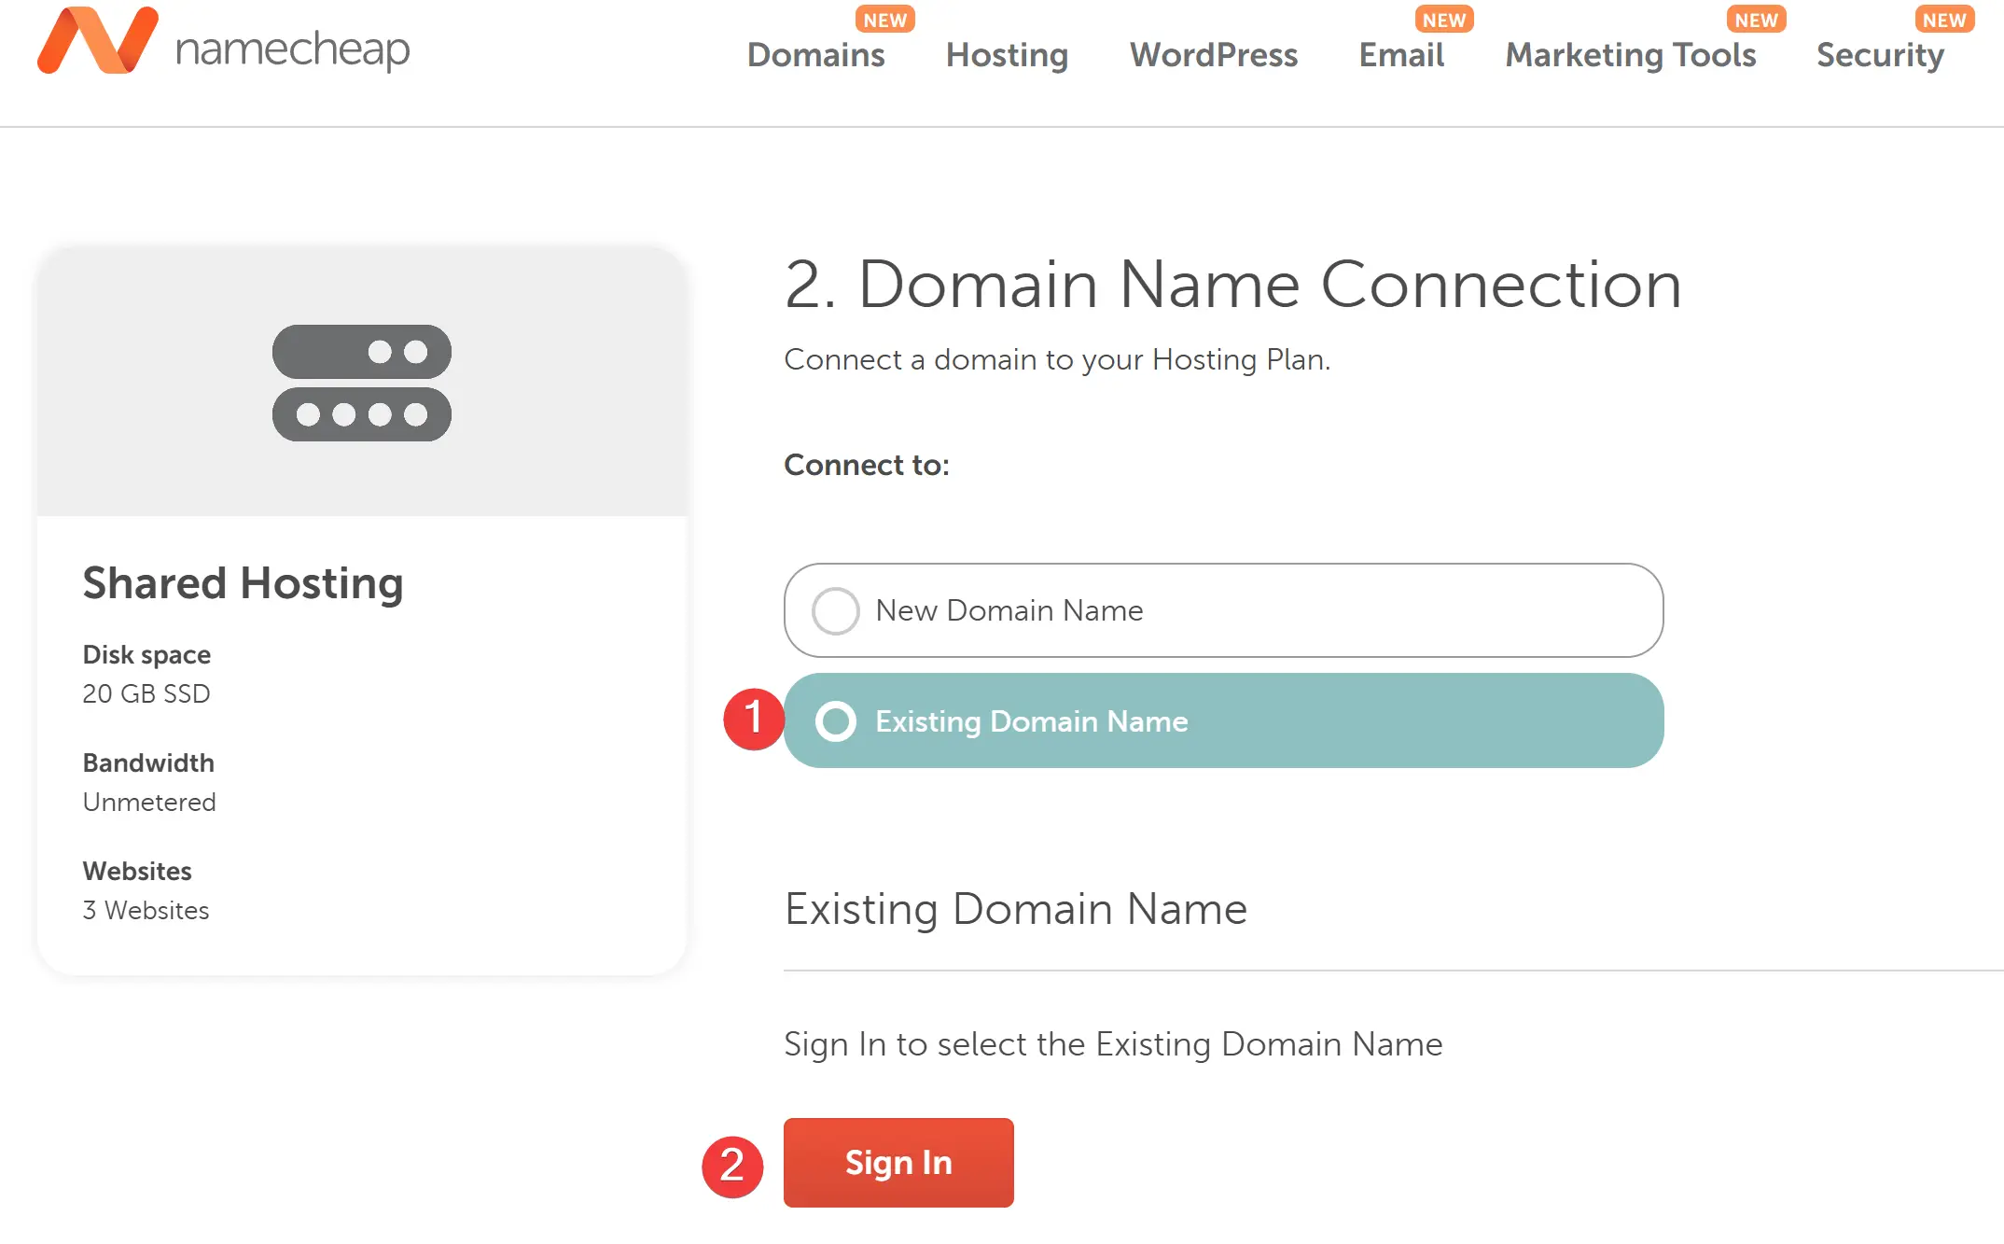2004x1244 pixels.
Task: Open the Marketing Tools menu
Action: pyautogui.click(x=1631, y=55)
